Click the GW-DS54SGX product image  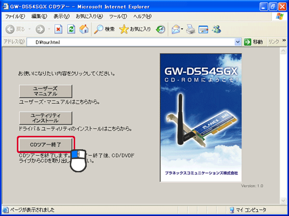coord(201,118)
